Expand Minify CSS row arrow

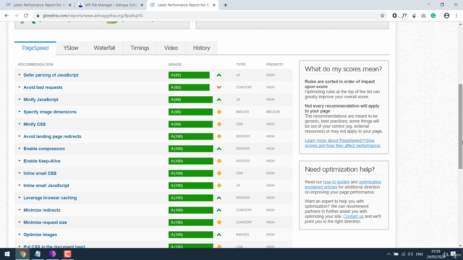(20, 124)
